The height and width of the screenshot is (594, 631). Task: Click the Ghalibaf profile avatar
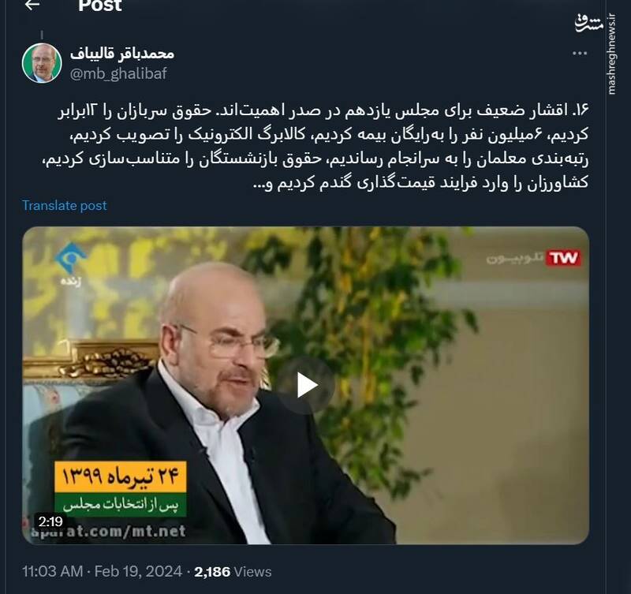(42, 63)
